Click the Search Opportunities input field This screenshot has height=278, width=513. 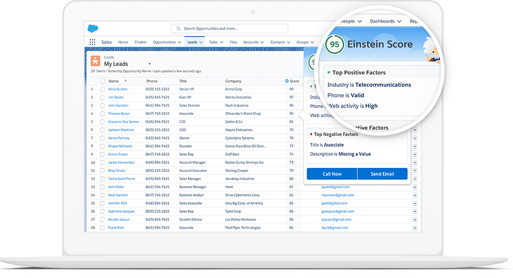[x=229, y=28]
